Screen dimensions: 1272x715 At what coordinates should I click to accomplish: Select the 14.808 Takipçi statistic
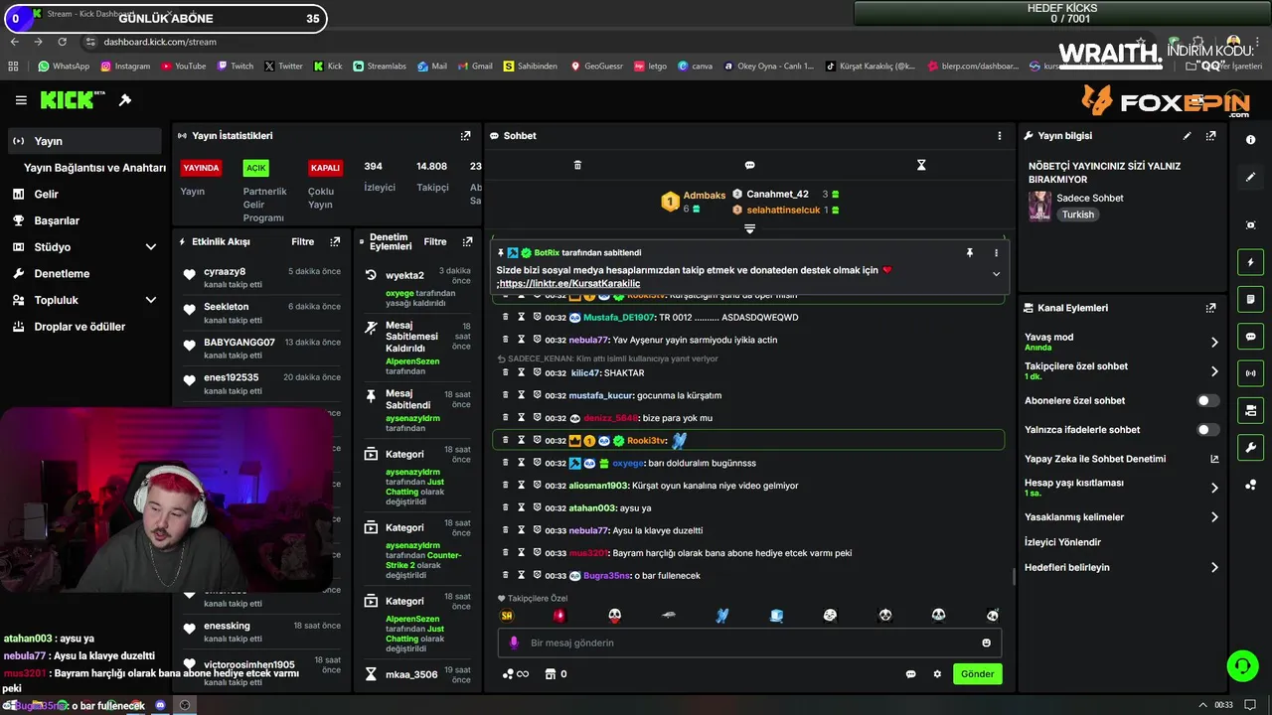[431, 176]
